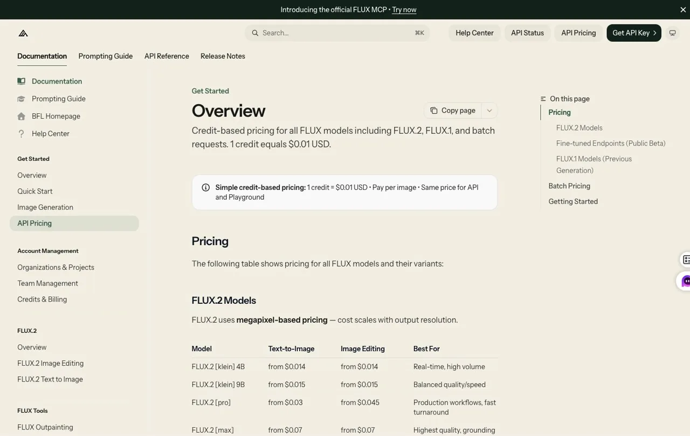Click the Best For column header
The width and height of the screenshot is (690, 436).
(426, 349)
